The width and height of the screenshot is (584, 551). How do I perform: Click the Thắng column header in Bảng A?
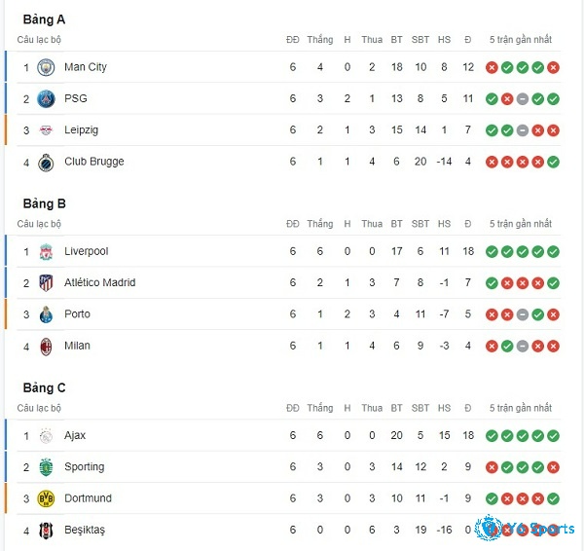coord(320,40)
